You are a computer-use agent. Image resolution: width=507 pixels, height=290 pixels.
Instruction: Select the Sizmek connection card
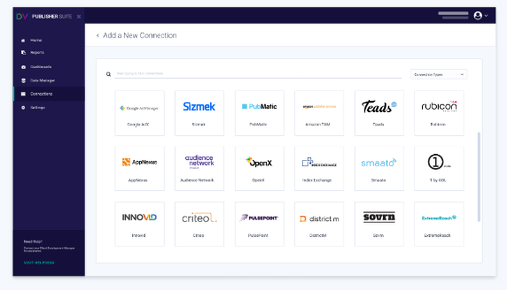(199, 113)
